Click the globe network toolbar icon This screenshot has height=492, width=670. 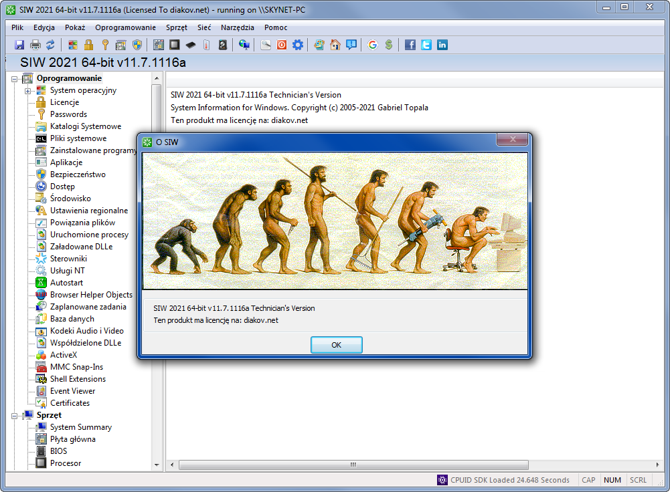244,45
